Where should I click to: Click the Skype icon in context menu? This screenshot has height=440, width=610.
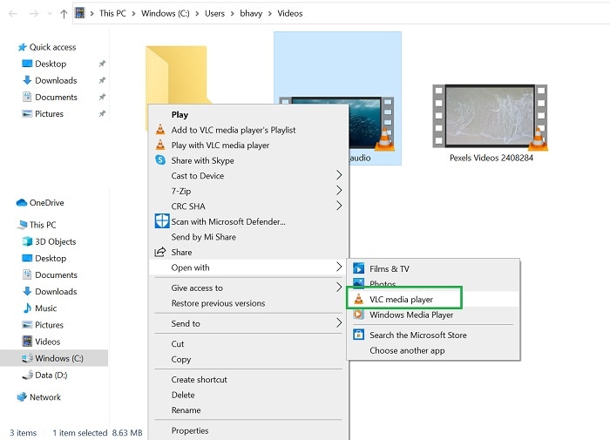160,160
